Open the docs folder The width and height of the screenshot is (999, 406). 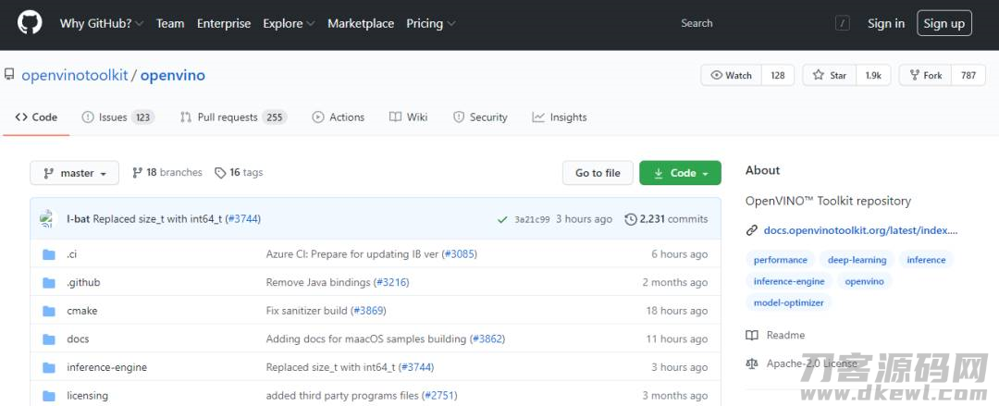[x=78, y=339]
